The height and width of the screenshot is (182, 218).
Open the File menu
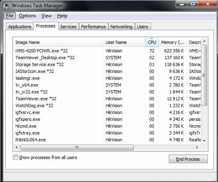click(x=10, y=16)
